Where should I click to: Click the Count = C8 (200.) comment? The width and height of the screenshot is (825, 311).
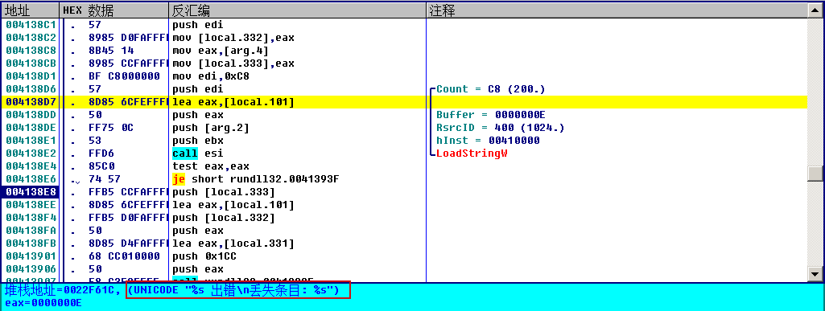491,89
